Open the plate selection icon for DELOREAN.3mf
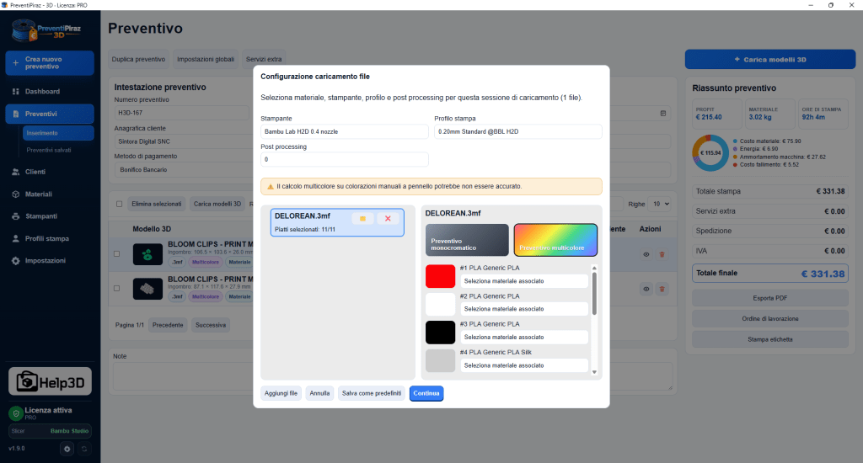 [x=362, y=218]
